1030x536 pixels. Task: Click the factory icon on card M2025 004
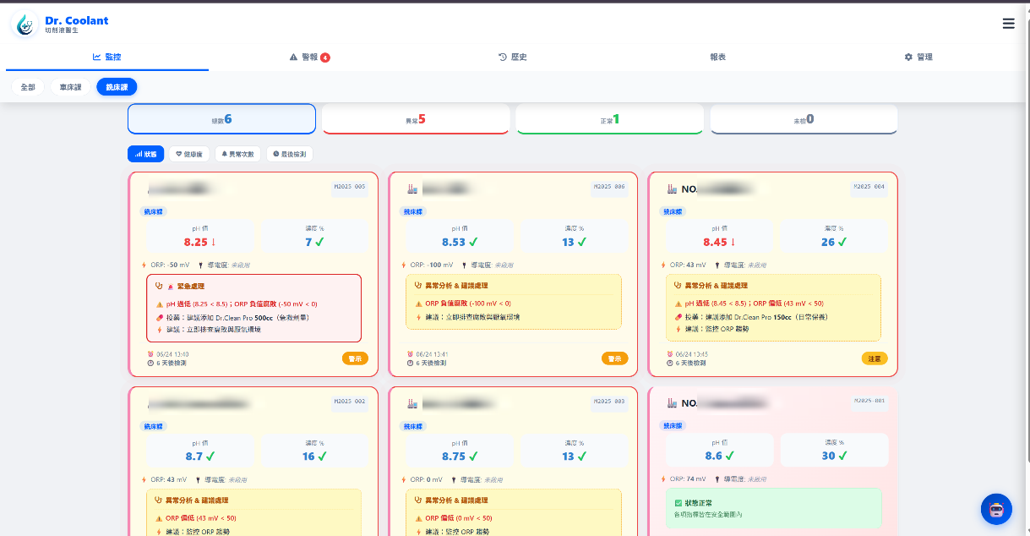click(673, 189)
